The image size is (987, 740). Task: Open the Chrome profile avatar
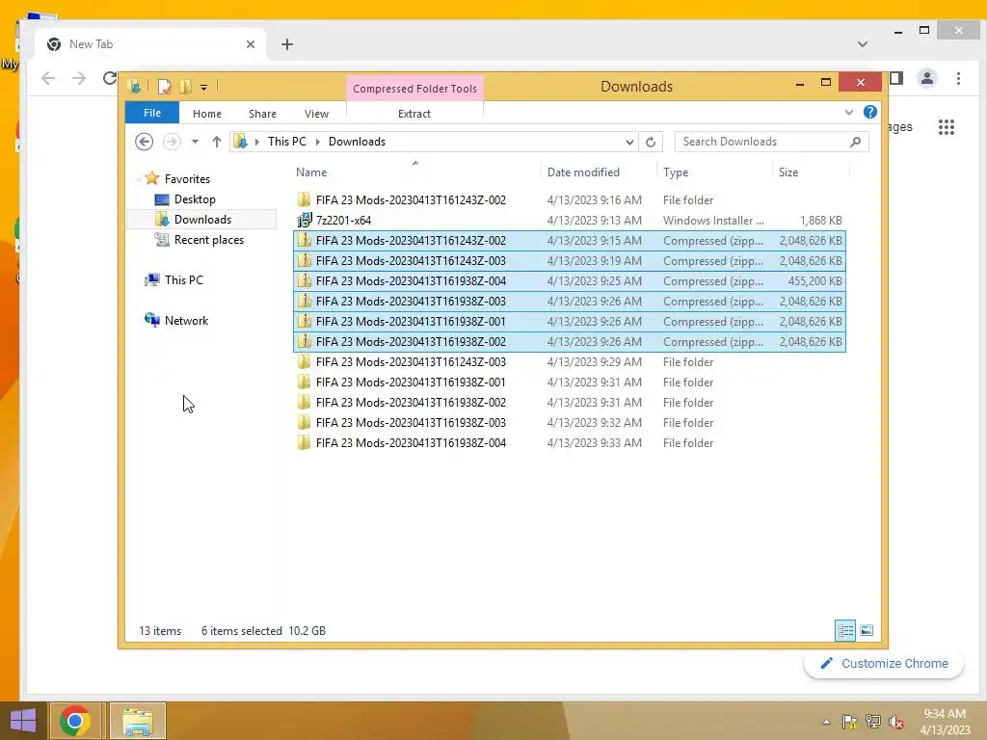click(x=926, y=78)
